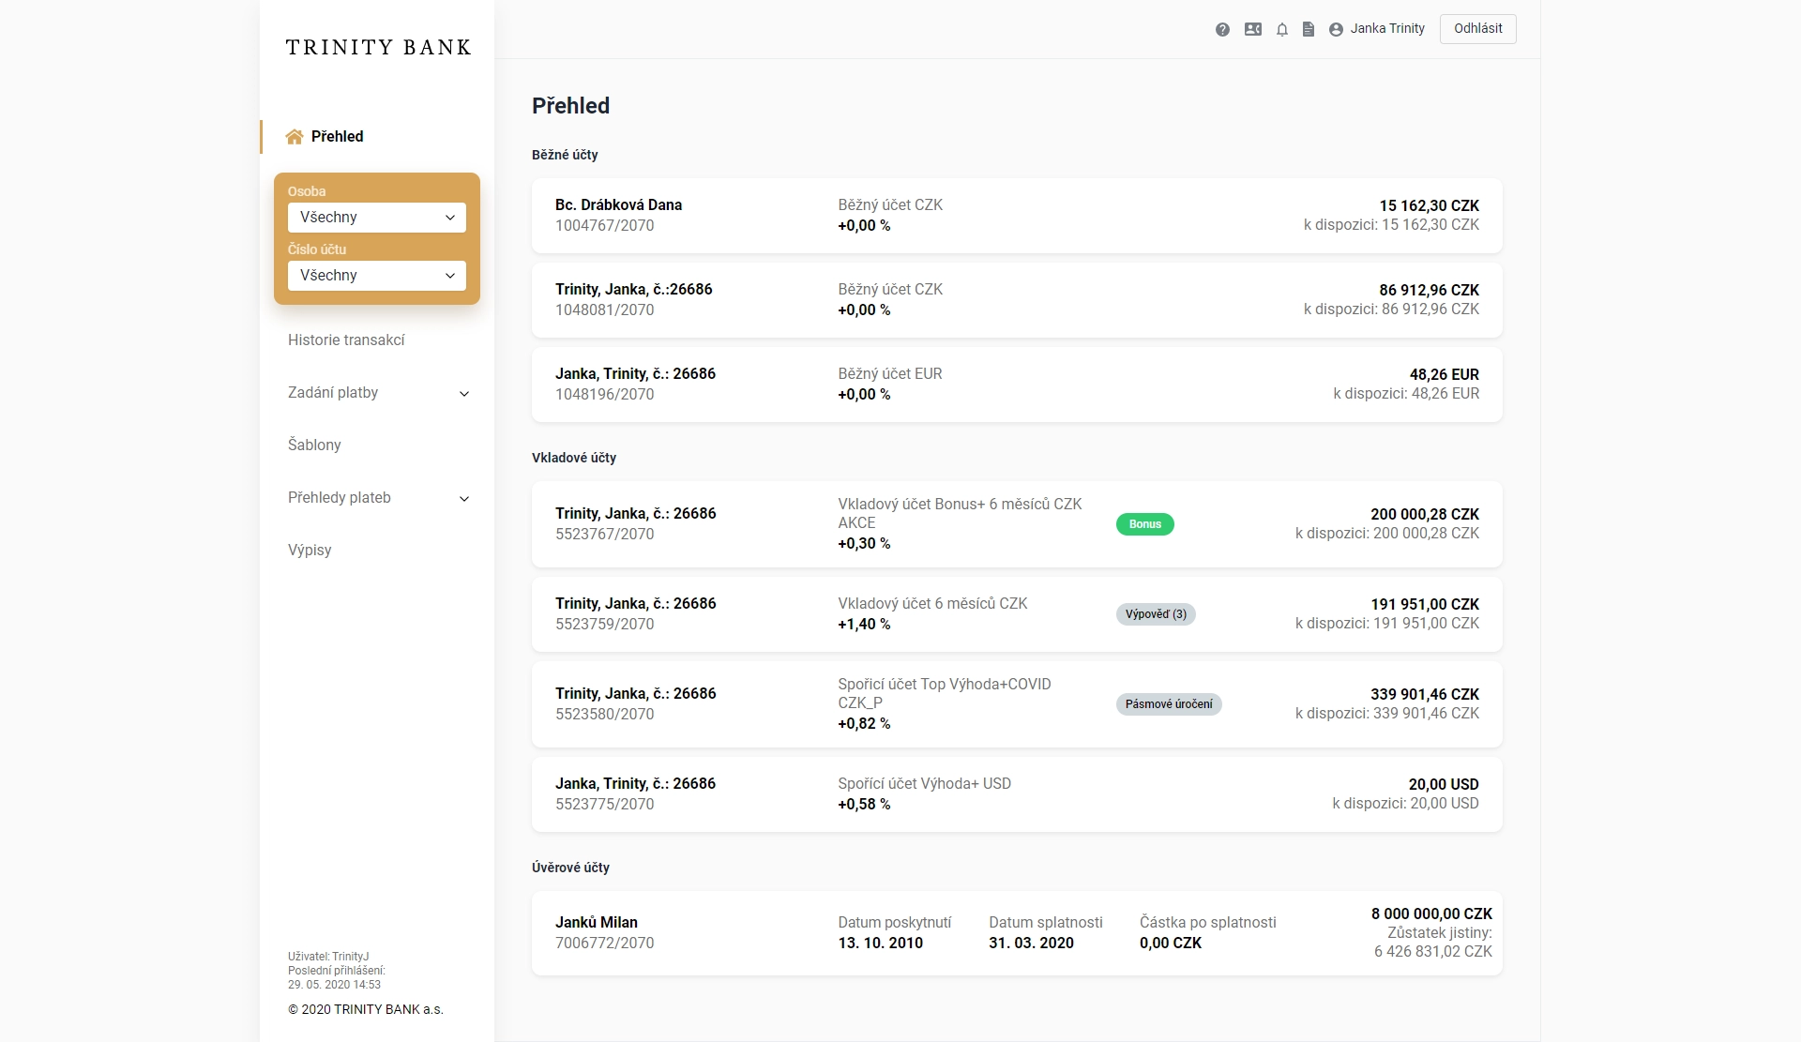Click the Výpověď (3) badge
This screenshot has height=1042, width=1801.
[x=1156, y=614]
